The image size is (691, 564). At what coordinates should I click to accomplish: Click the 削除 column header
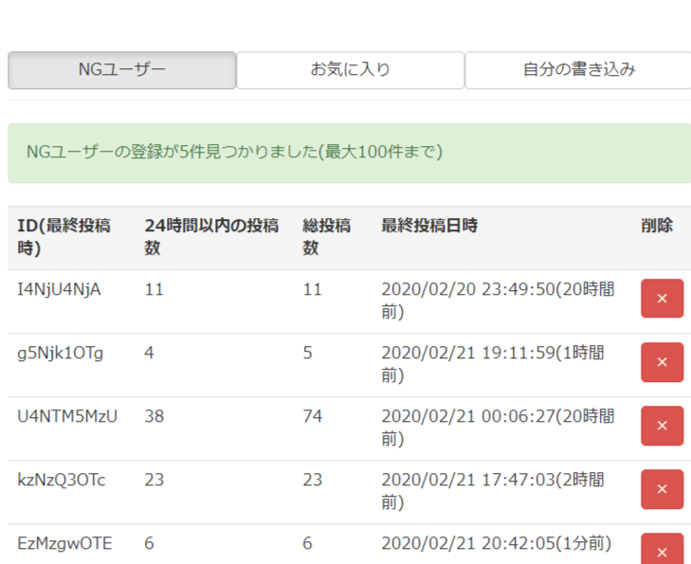tap(656, 226)
